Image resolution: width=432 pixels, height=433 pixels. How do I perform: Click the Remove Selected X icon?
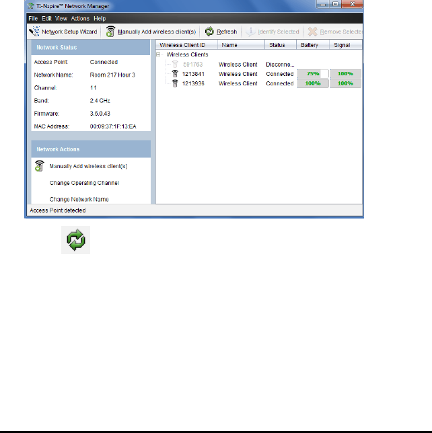[x=312, y=32]
